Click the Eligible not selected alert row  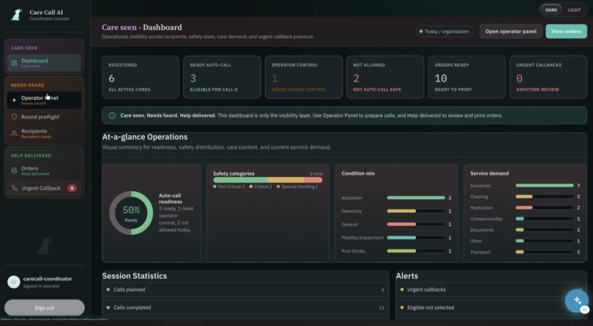(x=491, y=308)
